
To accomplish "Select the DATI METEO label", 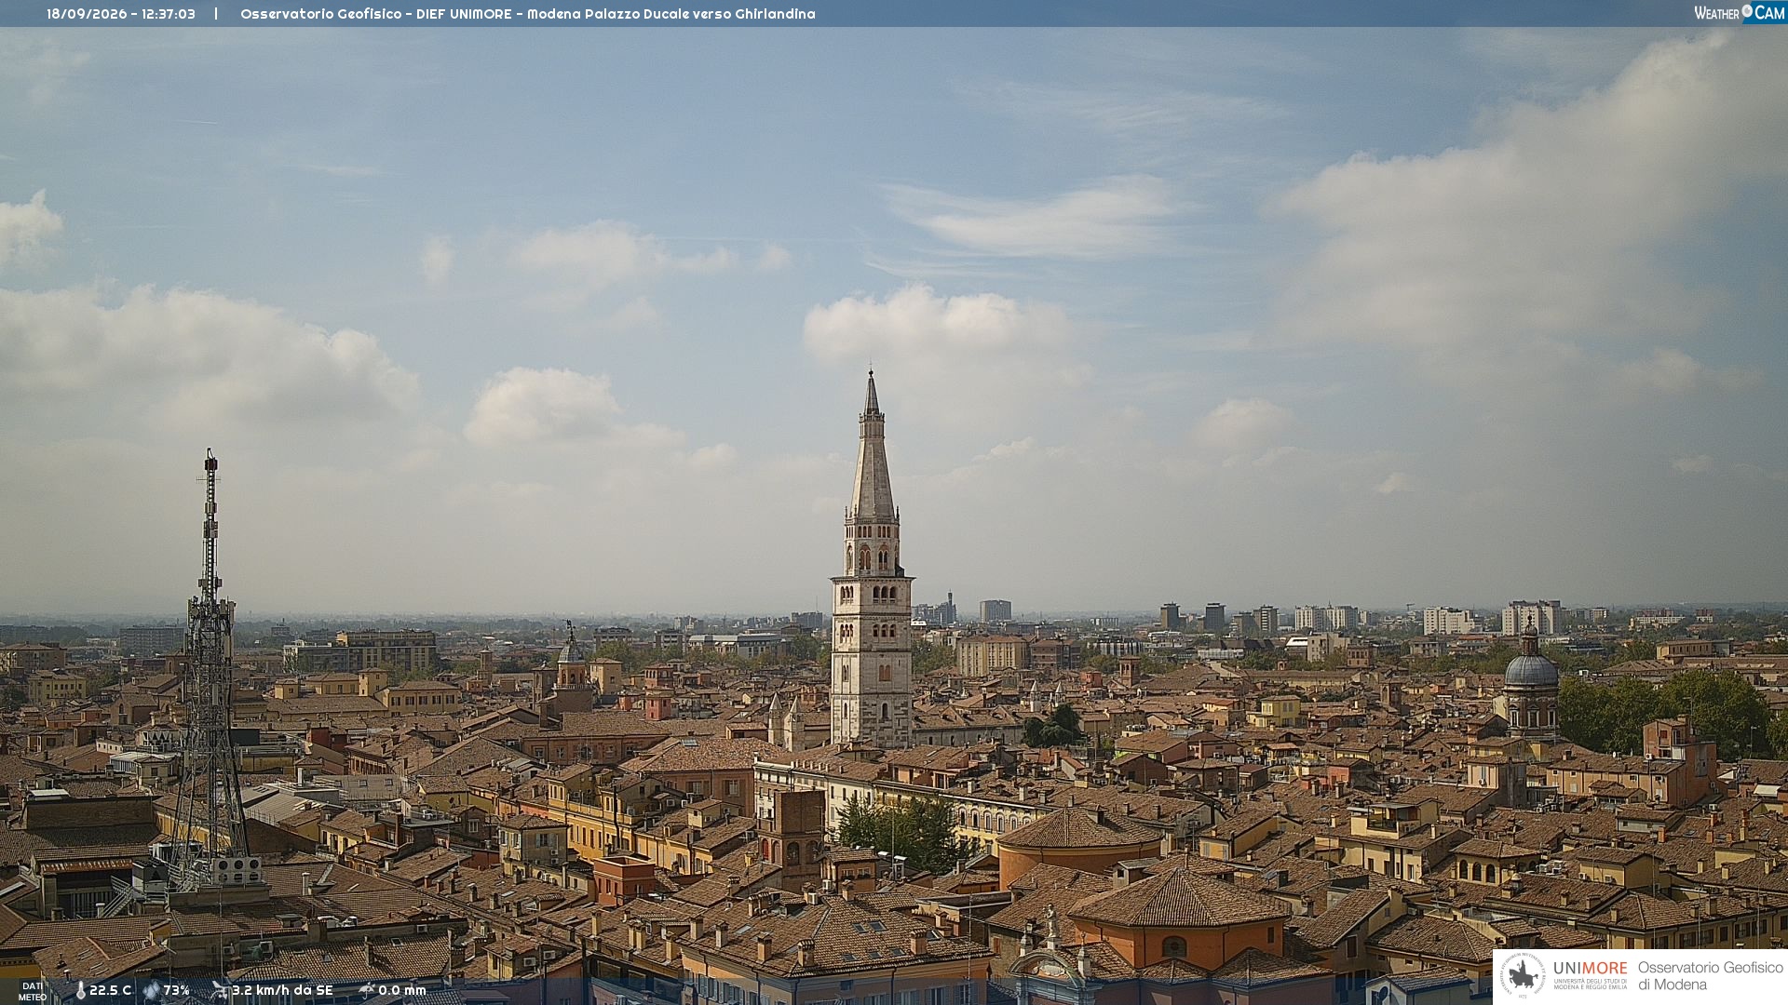I will (33, 991).
